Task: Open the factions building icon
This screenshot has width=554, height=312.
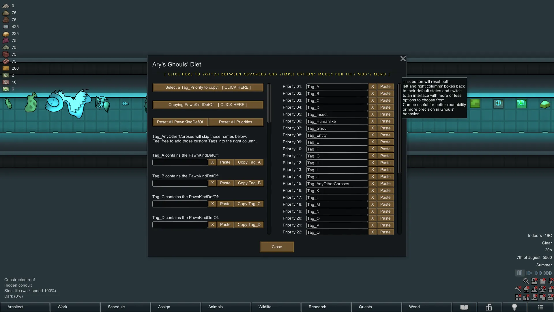Action: point(489,307)
